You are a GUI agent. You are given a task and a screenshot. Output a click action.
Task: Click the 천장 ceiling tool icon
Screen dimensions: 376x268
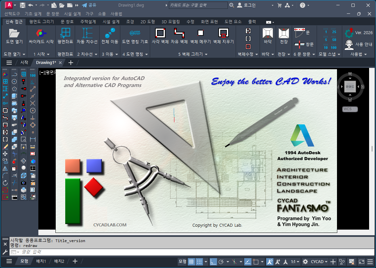284,33
